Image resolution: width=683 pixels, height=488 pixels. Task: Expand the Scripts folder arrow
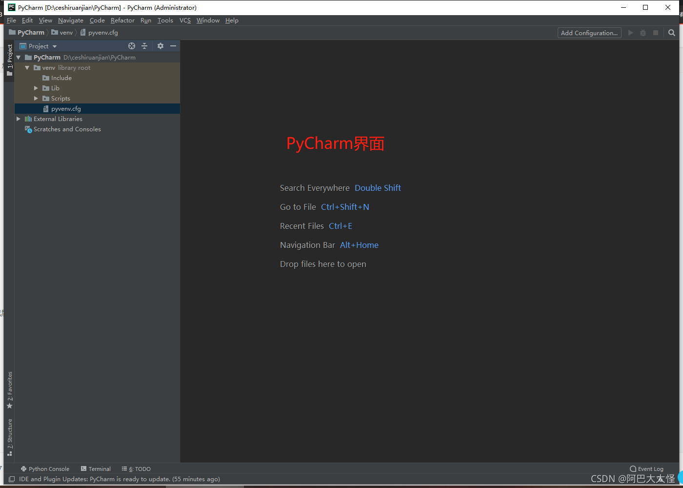pyautogui.click(x=36, y=99)
